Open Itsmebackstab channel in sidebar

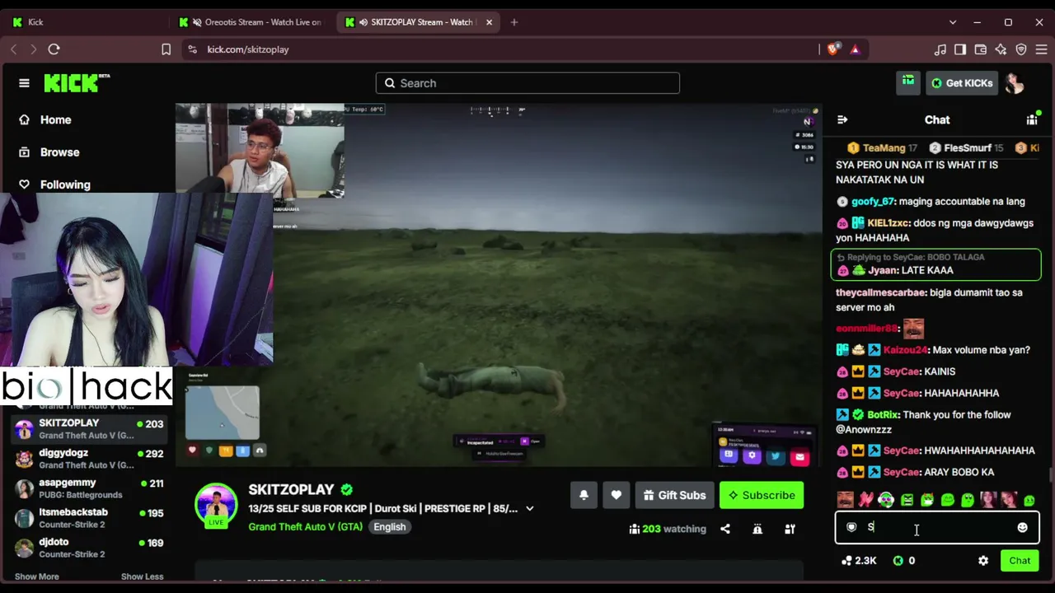(x=89, y=518)
